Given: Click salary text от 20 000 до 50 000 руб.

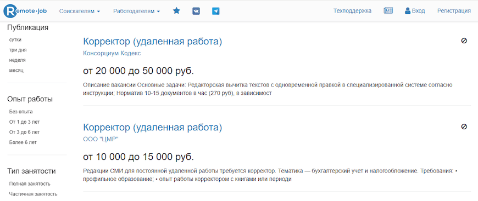Looking at the screenshot, I should pos(138,71).
